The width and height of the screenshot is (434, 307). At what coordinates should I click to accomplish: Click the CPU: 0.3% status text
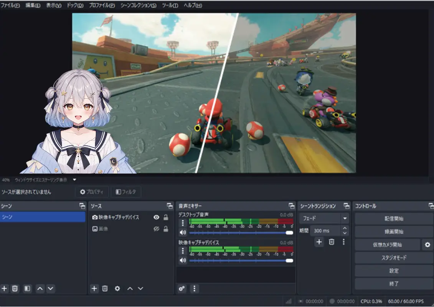[371, 301]
